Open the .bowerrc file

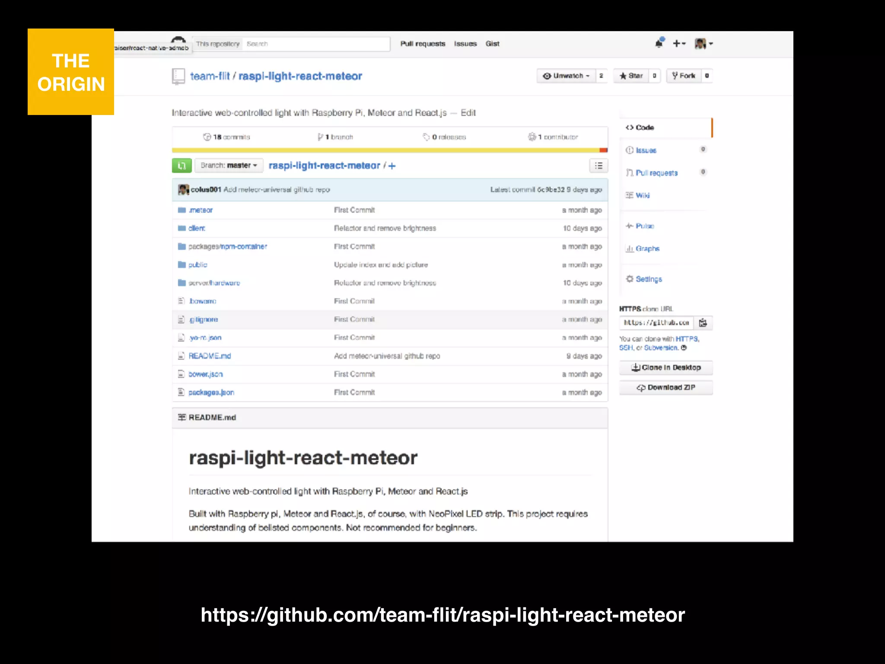coord(202,301)
